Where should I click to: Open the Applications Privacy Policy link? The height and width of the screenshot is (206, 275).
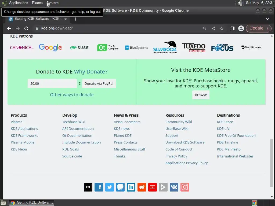[187, 163]
